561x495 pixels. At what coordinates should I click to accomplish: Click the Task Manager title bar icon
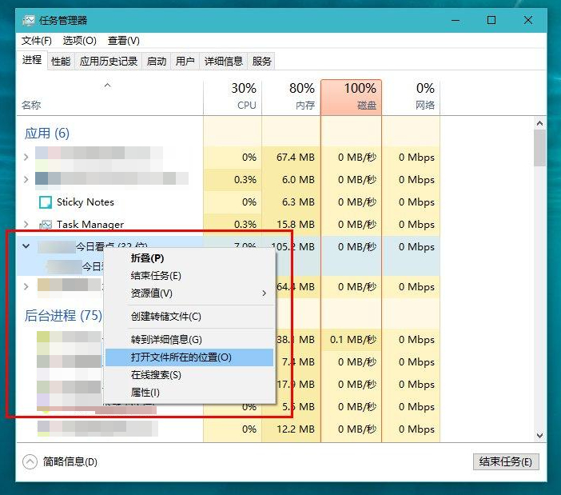[x=29, y=20]
